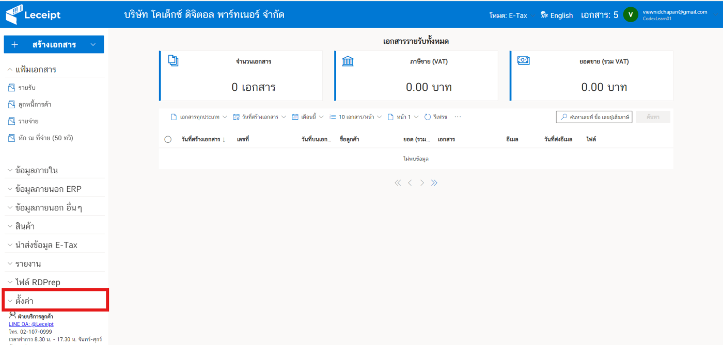The height and width of the screenshot is (345, 723).
Task: Click the next page arrow
Action: click(x=422, y=183)
